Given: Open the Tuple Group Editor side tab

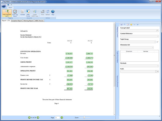Looking at the screenshot, I should (x=117, y=57).
